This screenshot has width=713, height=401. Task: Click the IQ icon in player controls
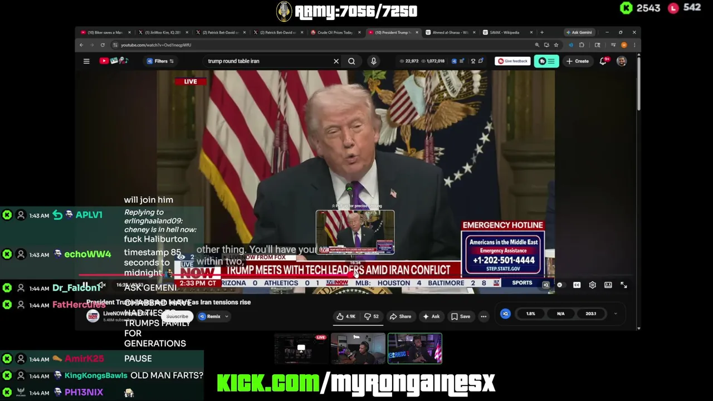click(546, 285)
